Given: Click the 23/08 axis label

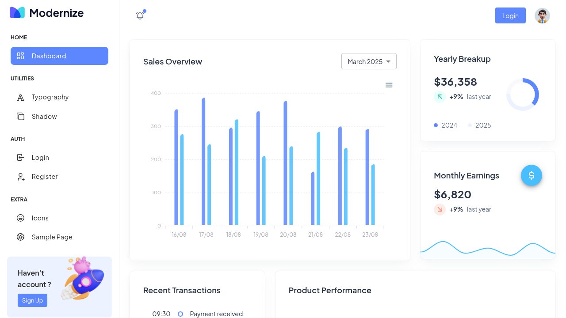Looking at the screenshot, I should pos(370,235).
